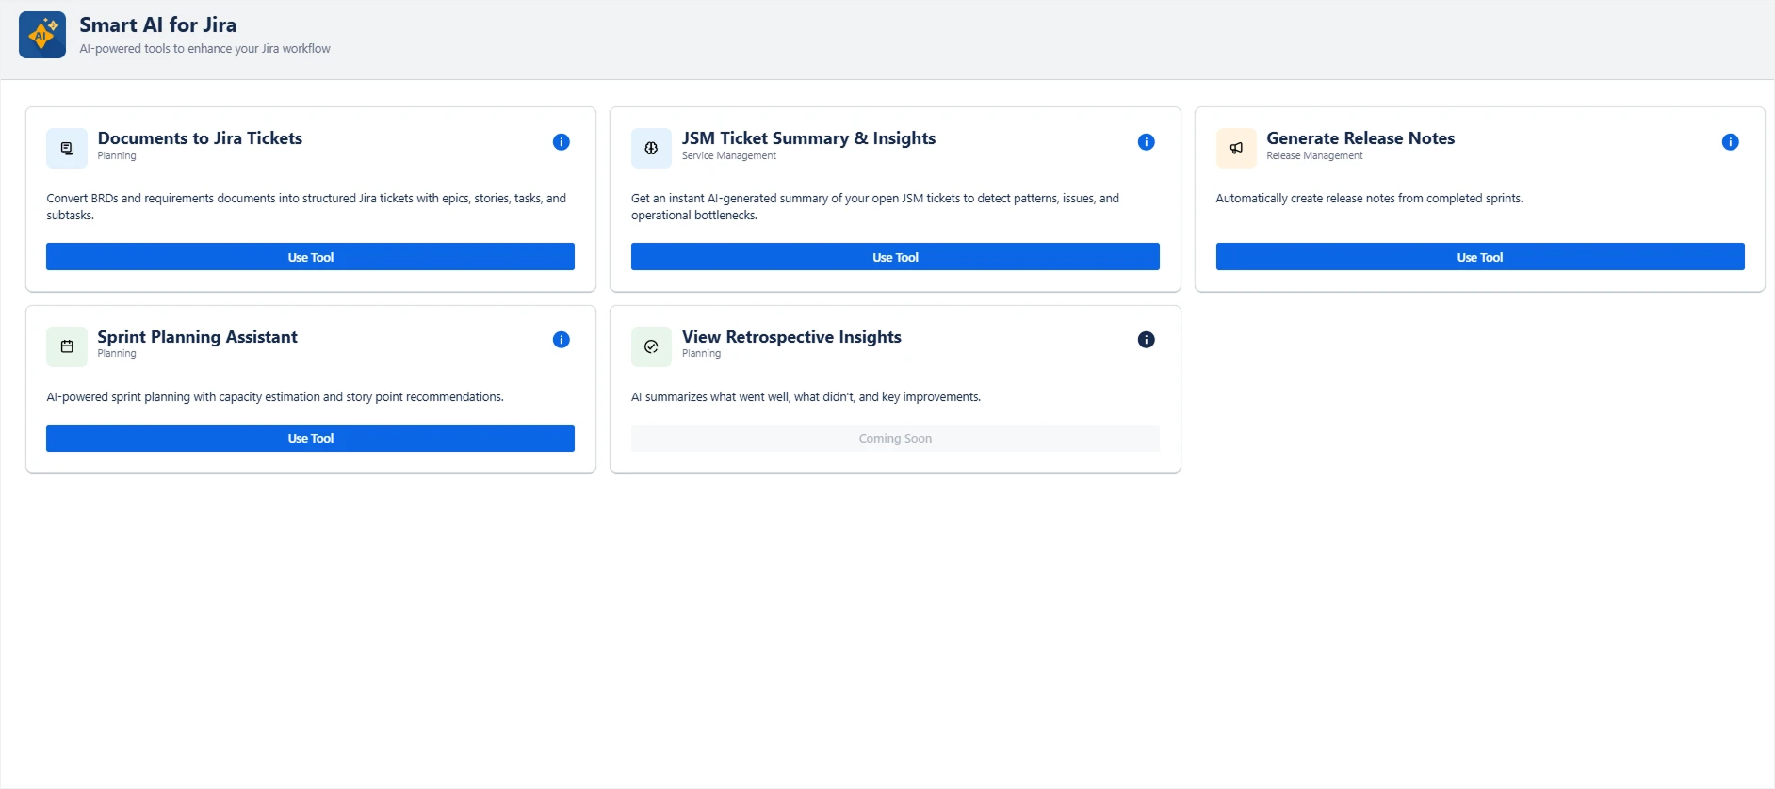Viewport: 1775px width, 789px height.
Task: Show info for JSM Ticket Summary & Insights
Action: (1146, 142)
